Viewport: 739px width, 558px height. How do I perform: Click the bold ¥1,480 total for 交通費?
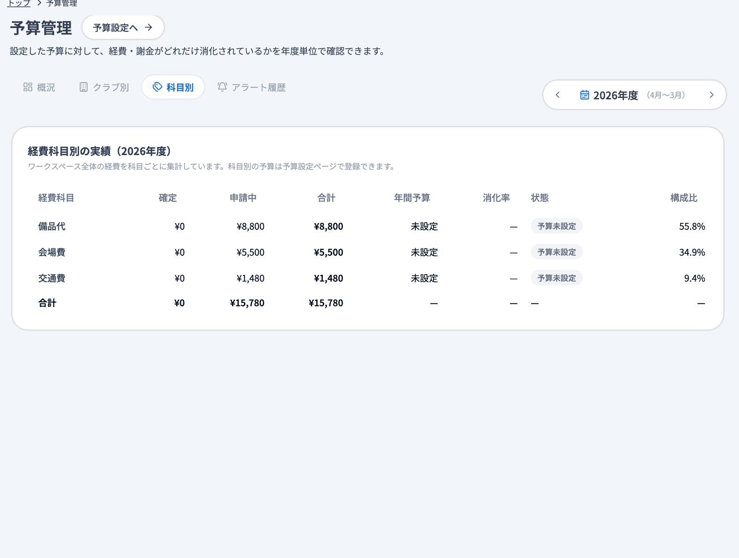tap(328, 278)
